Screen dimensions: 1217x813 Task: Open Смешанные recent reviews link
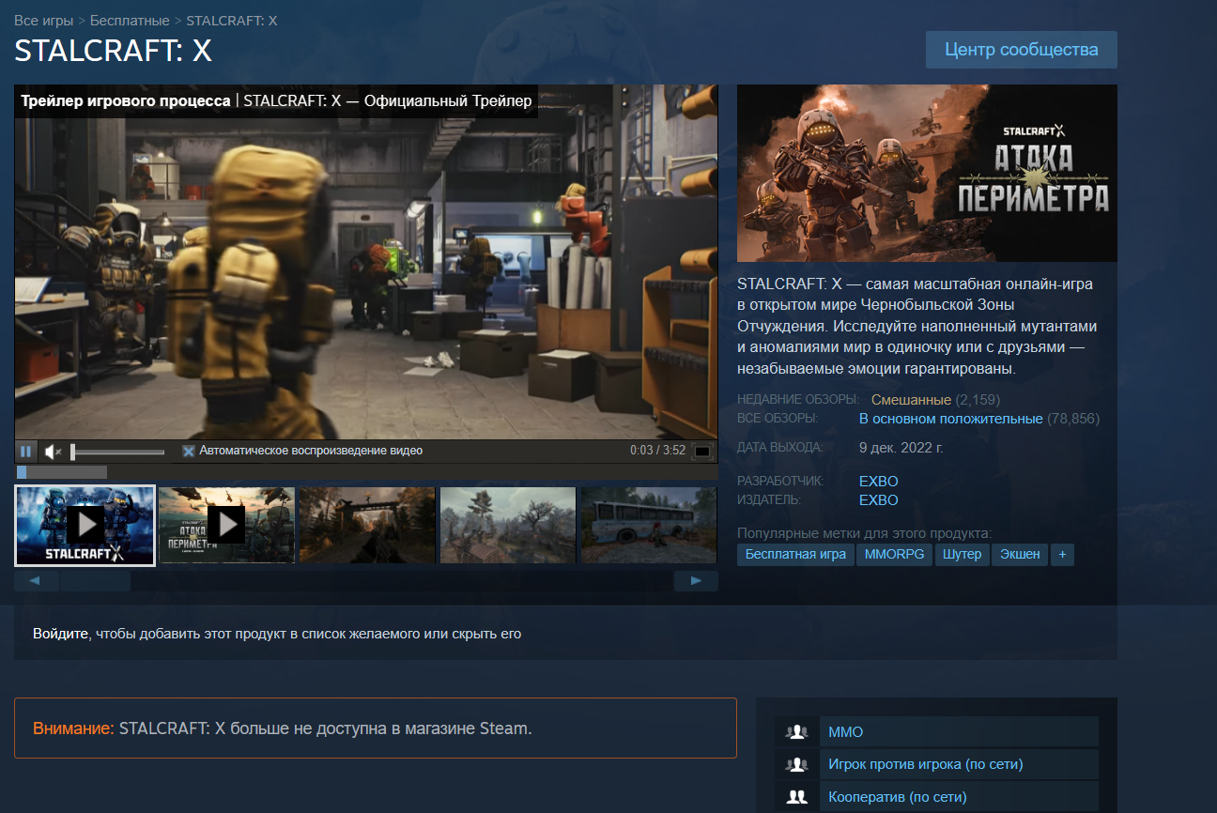coord(911,400)
